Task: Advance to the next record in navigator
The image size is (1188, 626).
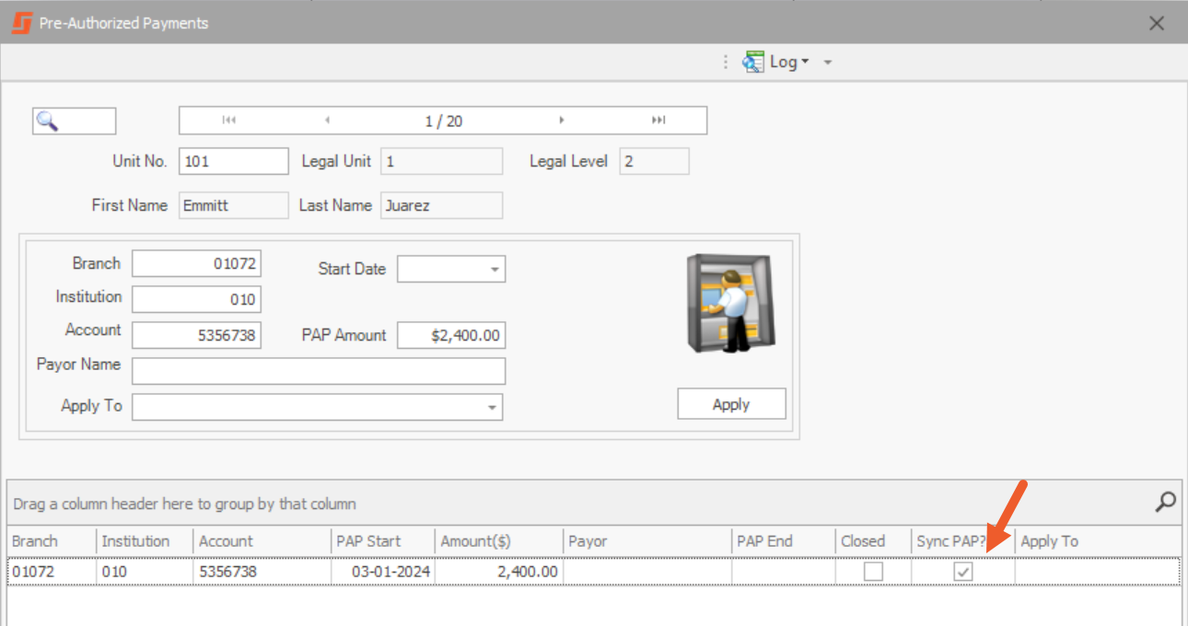Action: tap(562, 121)
